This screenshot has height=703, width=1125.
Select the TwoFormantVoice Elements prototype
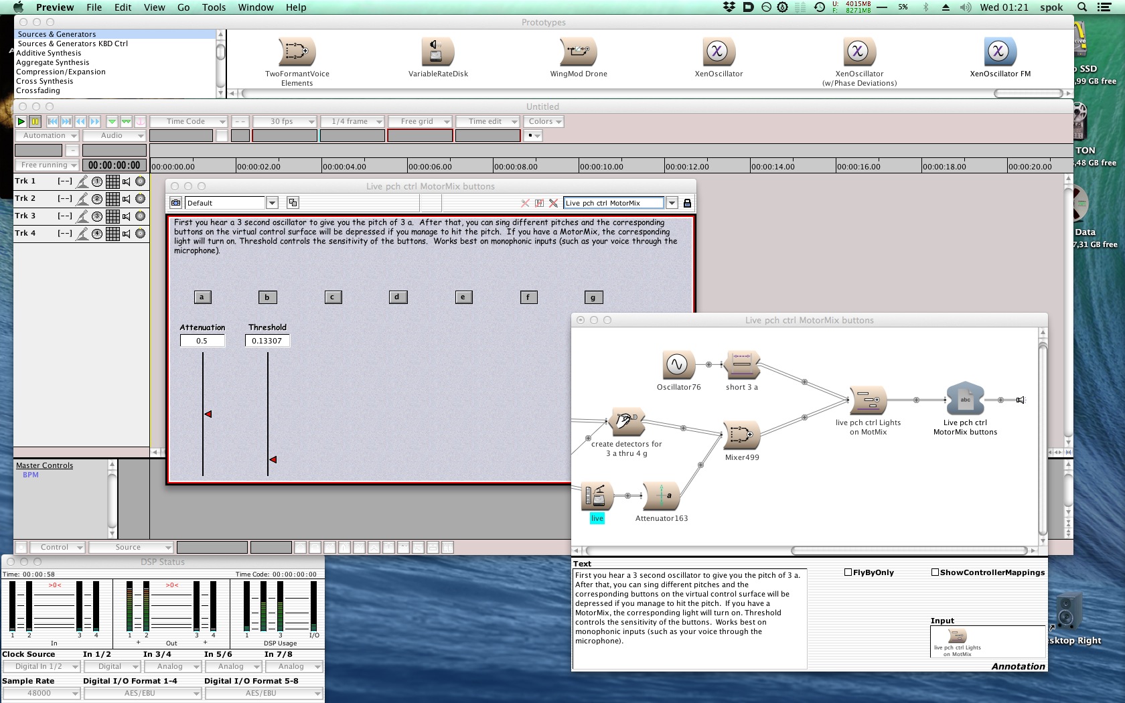tap(297, 52)
